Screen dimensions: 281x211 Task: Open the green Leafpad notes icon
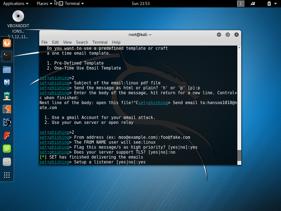click(x=7, y=149)
